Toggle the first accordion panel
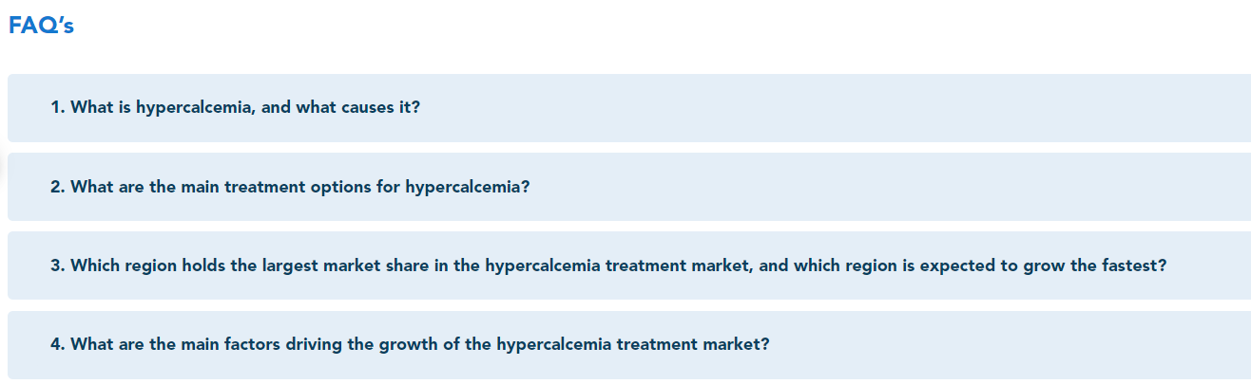The height and width of the screenshot is (384, 1251). tap(629, 108)
